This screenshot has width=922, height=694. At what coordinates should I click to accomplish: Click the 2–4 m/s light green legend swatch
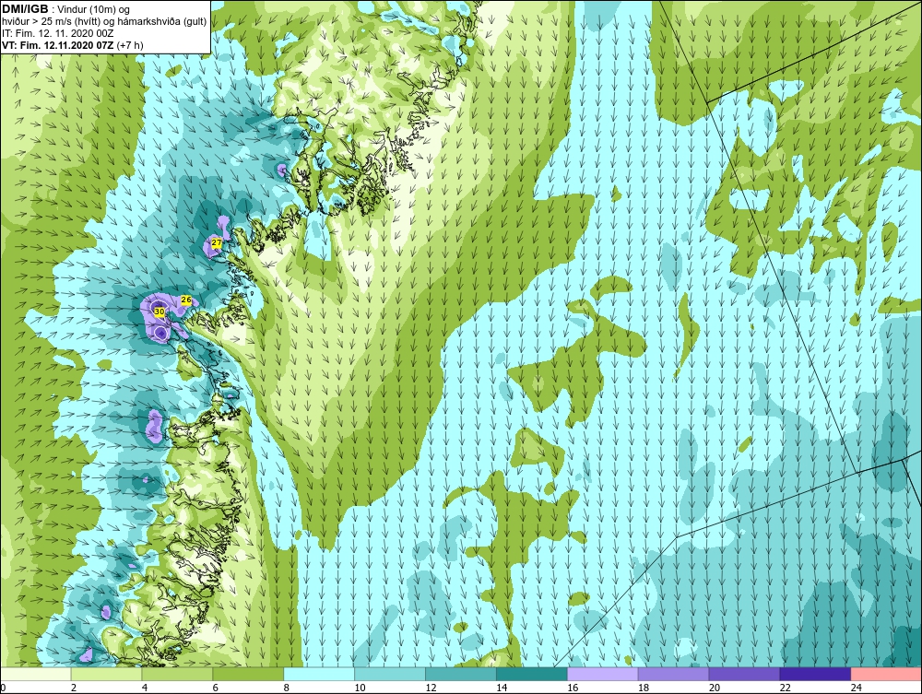click(x=106, y=674)
